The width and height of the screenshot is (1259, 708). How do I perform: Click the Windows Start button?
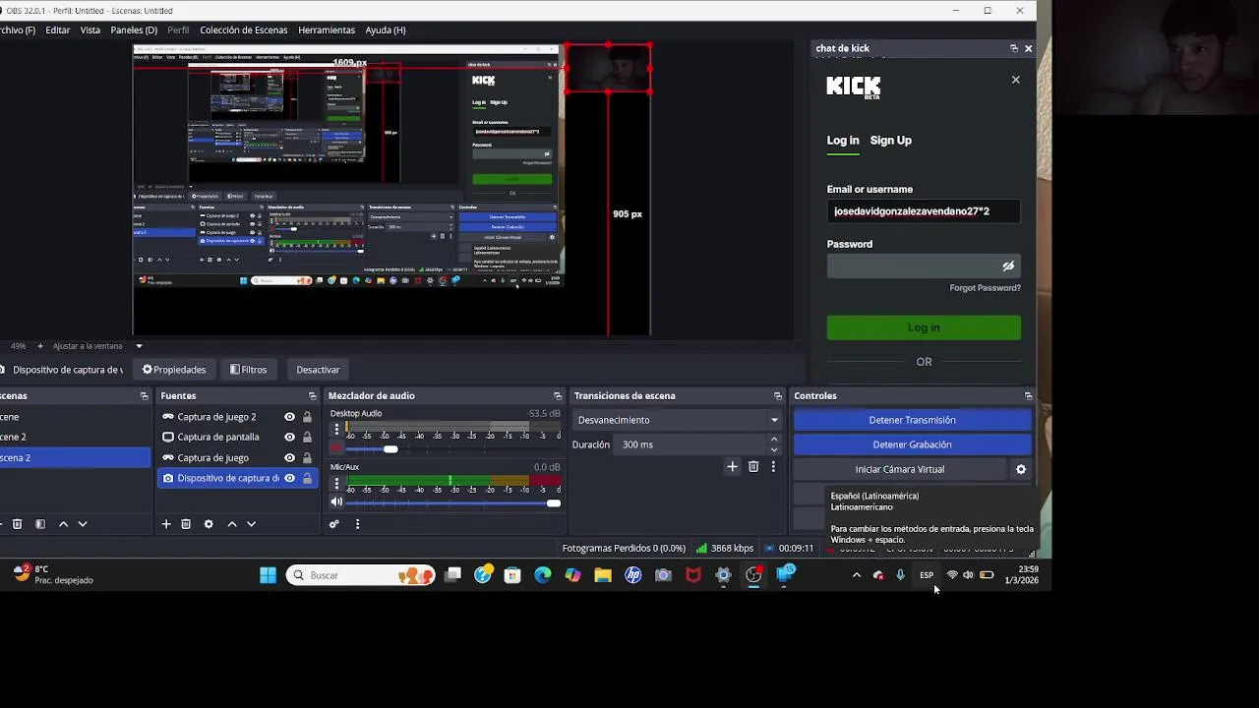coord(268,575)
